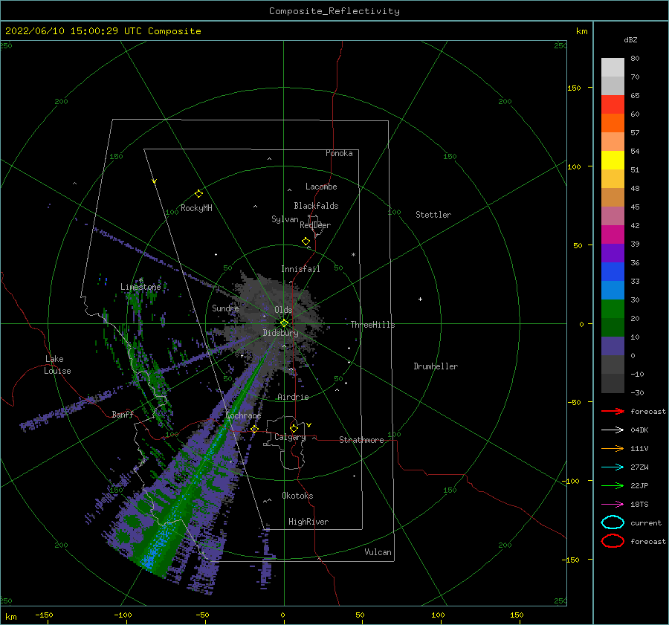This screenshot has height=625, width=669.
Task: Click the Ponoka city label
Action: click(x=339, y=153)
